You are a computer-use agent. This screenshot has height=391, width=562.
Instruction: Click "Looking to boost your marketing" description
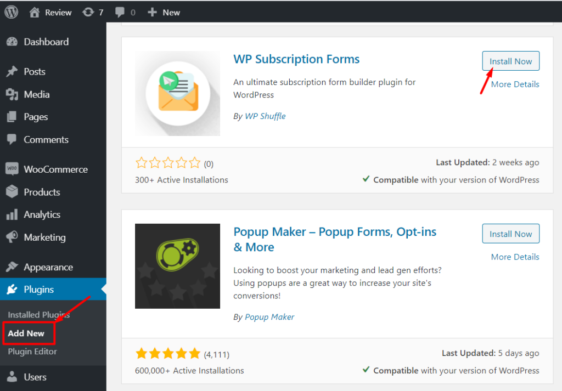point(338,283)
